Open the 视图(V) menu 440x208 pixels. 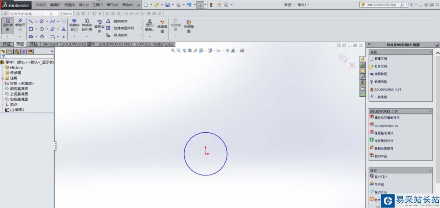click(x=70, y=5)
